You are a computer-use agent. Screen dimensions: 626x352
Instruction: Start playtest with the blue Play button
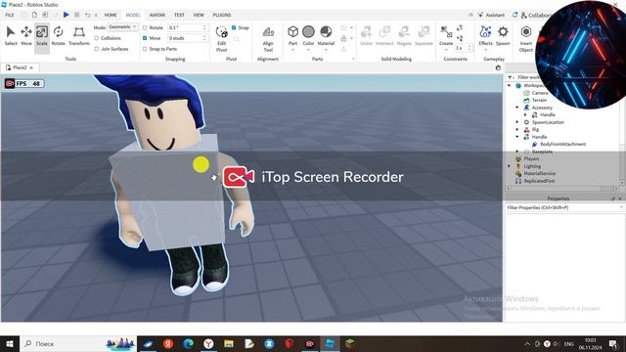point(66,15)
